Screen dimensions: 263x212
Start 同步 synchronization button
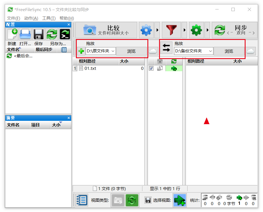click(x=234, y=30)
